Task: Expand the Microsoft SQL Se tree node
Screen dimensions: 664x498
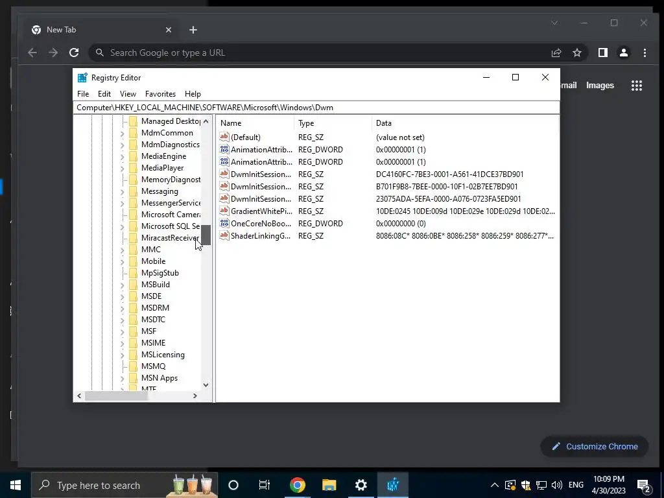Action: 122,227
